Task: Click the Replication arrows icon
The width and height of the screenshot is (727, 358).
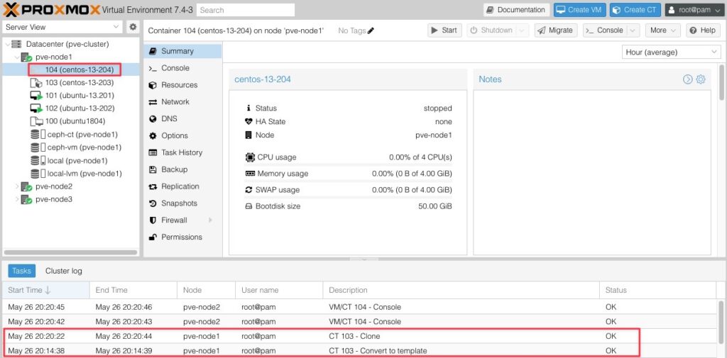Action: pyautogui.click(x=153, y=186)
